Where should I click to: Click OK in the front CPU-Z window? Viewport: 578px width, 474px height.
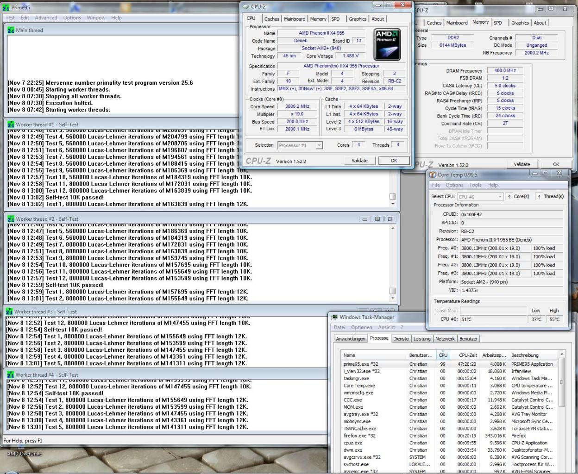coord(394,161)
